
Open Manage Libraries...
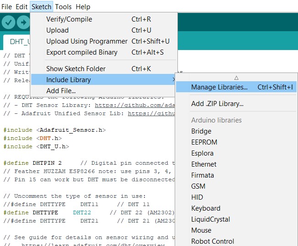[x=219, y=87]
